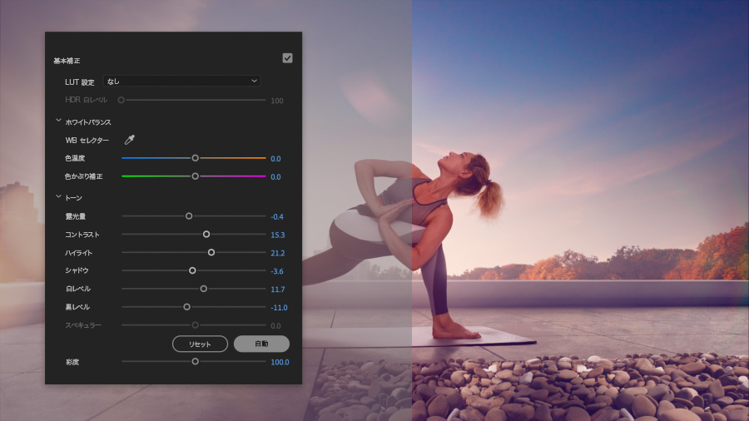The height and width of the screenshot is (421, 749).
Task: Click the ホワイトバランス section label
Action: point(88,122)
